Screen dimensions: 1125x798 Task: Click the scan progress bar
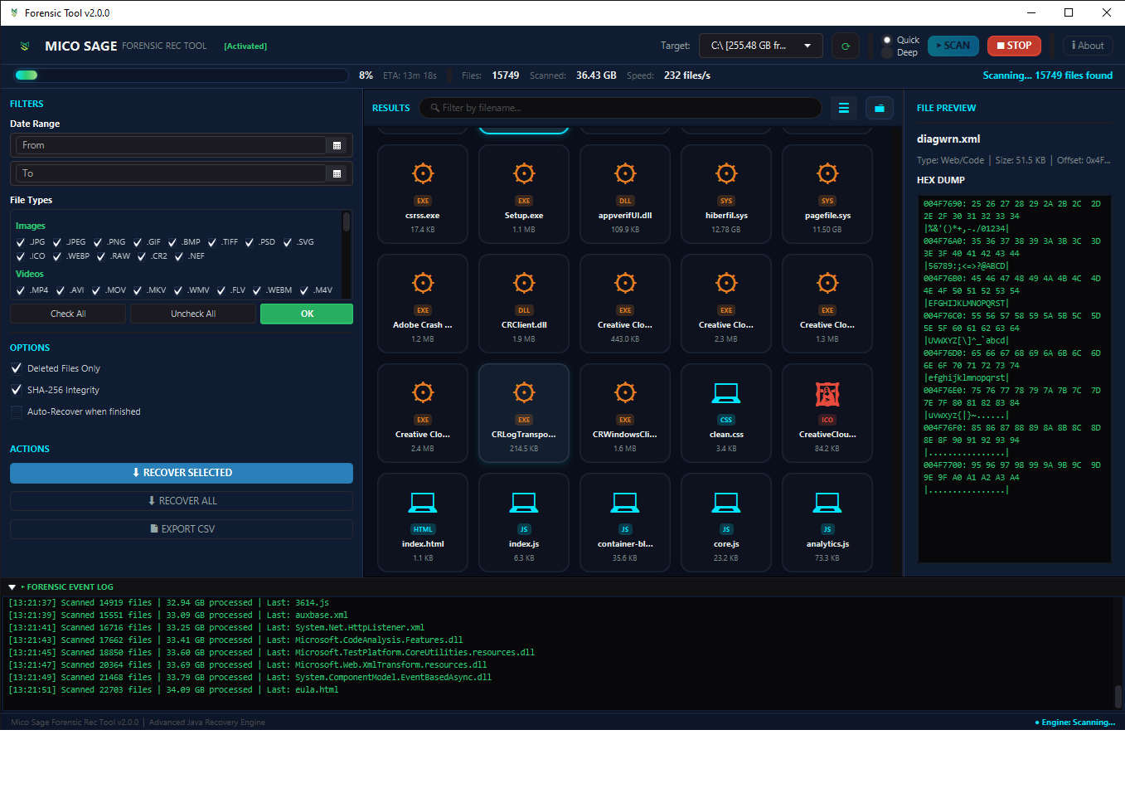pos(181,75)
